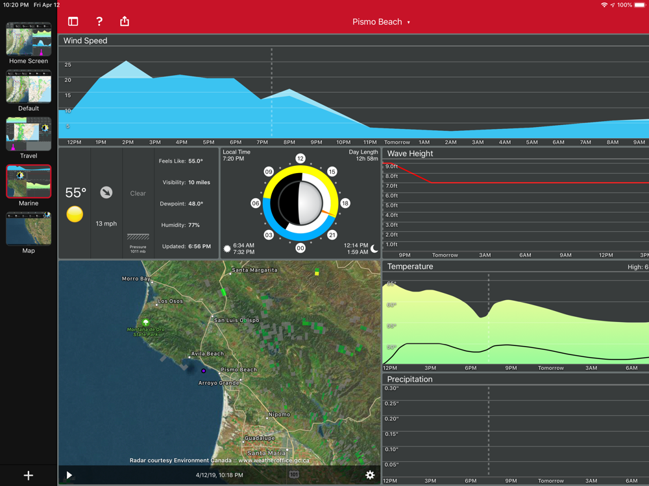The height and width of the screenshot is (486, 649).
Task: Tap Dewpoint 48.0° value
Action: point(195,203)
